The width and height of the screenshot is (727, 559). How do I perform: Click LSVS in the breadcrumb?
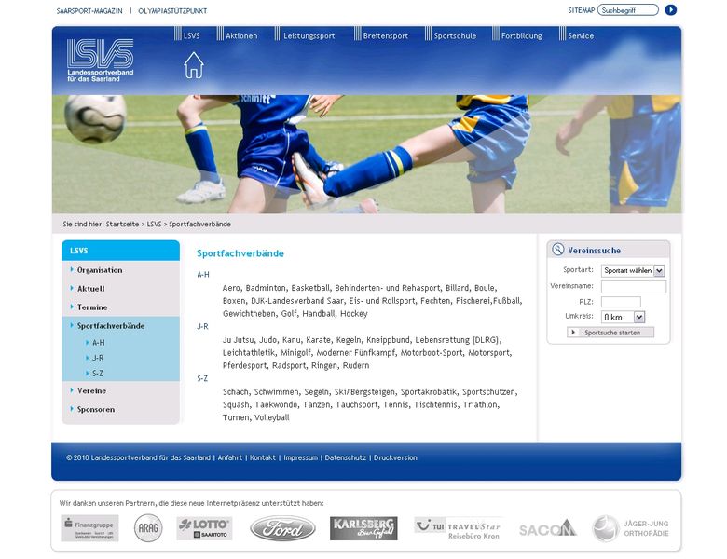154,224
